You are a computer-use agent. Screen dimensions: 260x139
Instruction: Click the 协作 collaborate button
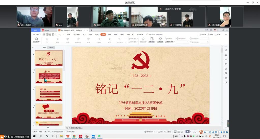coord(210,34)
